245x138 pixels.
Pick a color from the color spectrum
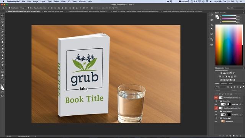229,45
